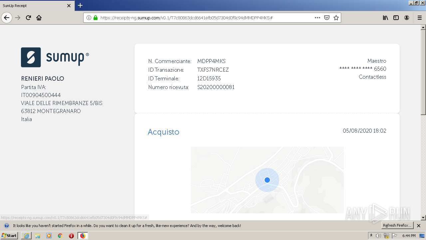Click the address bar URL
This screenshot has height=240, width=426.
186,18
